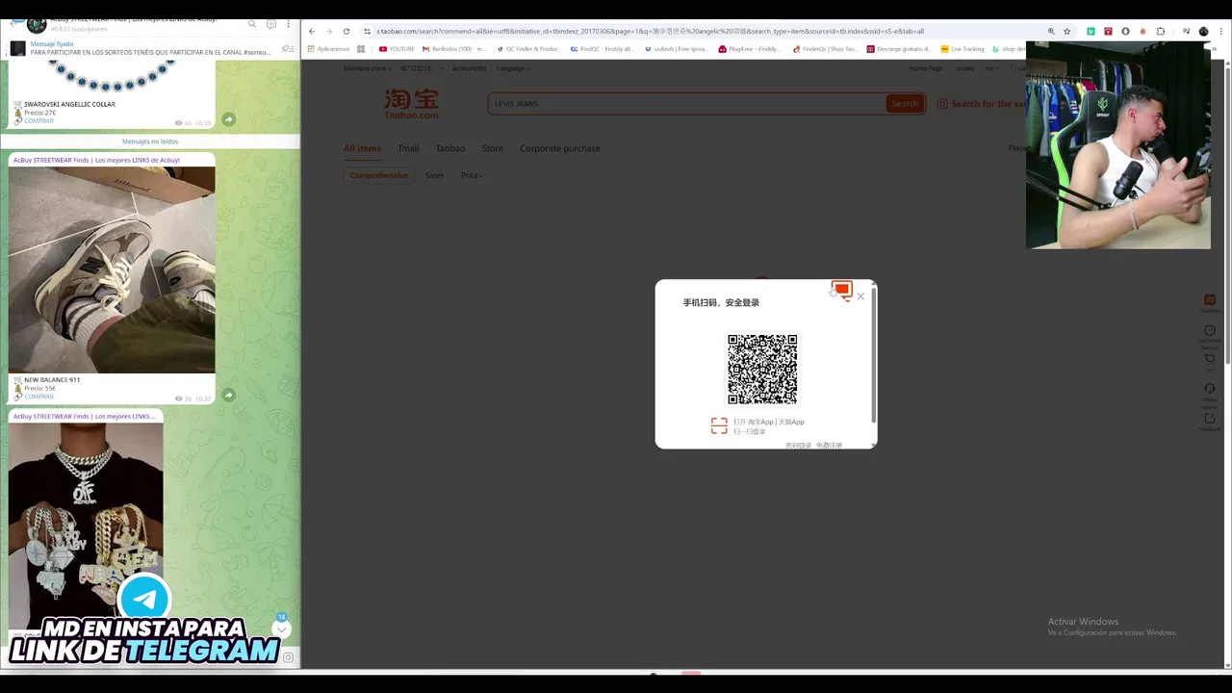Open the QC Finder bookmark
Image resolution: width=1232 pixels, height=693 pixels.
530,48
